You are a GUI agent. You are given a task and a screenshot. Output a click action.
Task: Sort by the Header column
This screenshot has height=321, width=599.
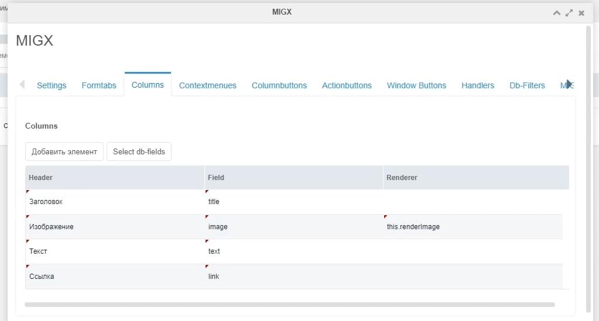(115, 178)
